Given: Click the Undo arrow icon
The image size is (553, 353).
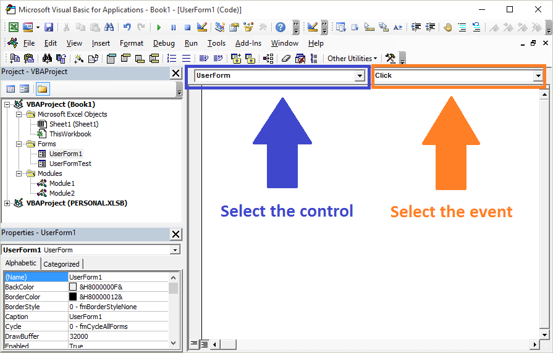Looking at the screenshot, I should click(127, 27).
